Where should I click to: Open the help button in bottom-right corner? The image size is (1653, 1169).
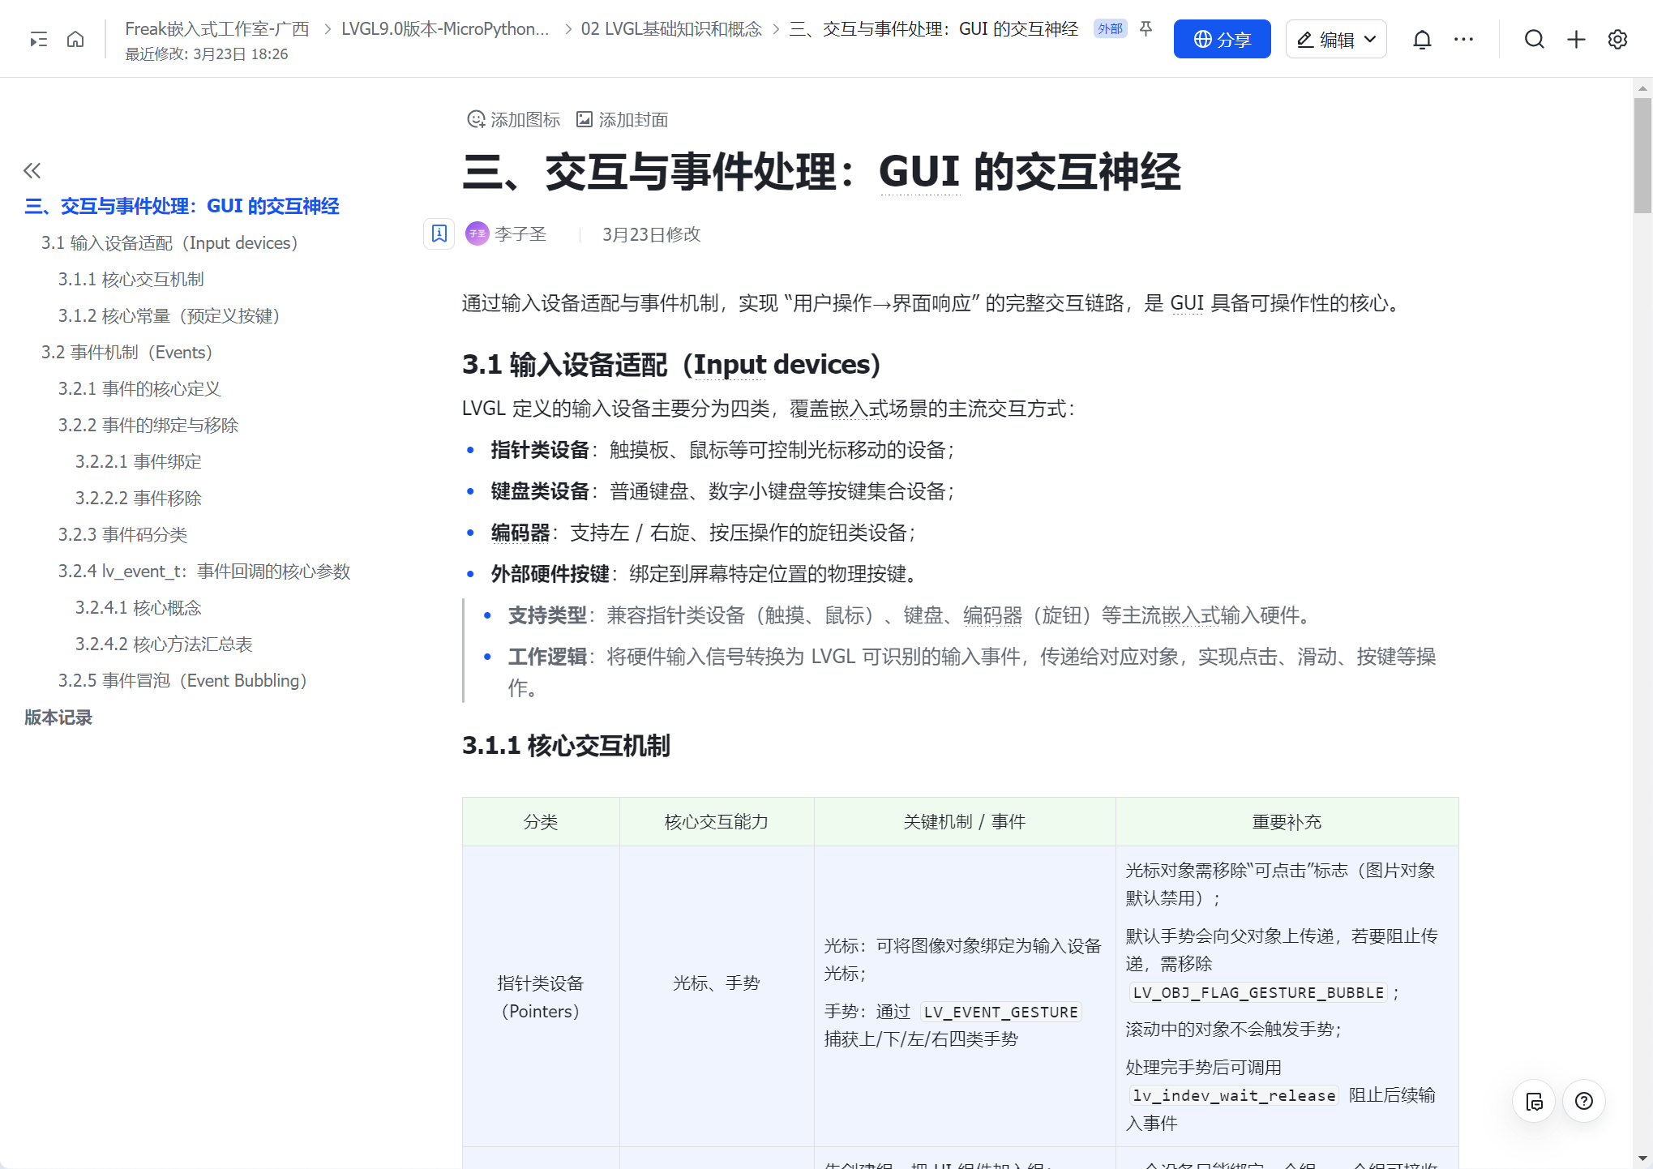(1585, 1101)
